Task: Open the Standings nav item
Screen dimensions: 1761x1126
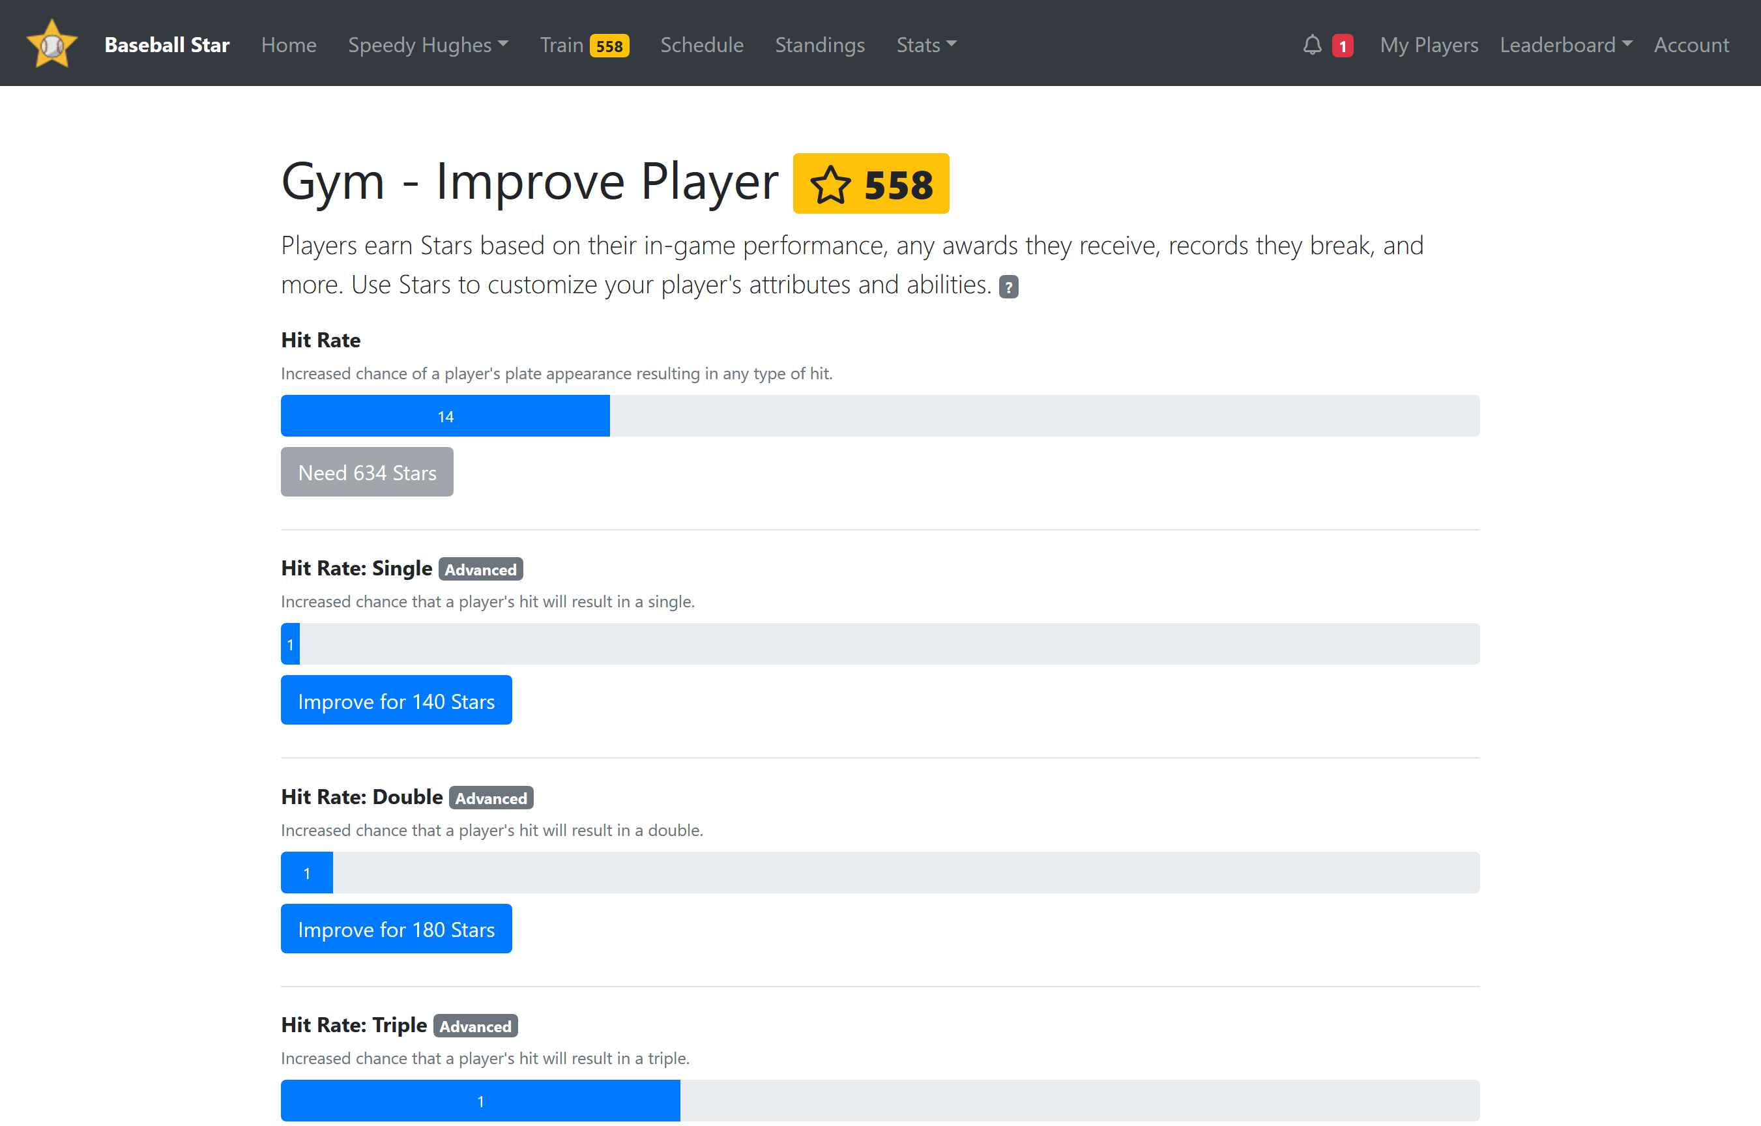Action: point(819,44)
